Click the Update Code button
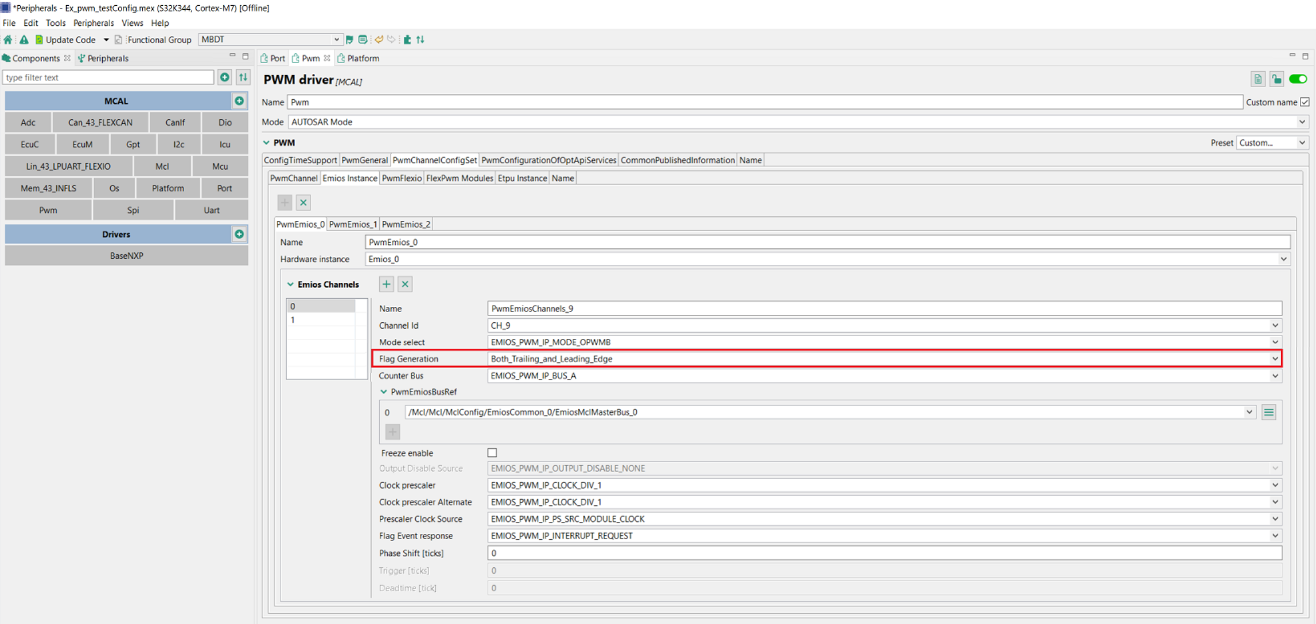This screenshot has width=1316, height=624. pyautogui.click(x=65, y=40)
